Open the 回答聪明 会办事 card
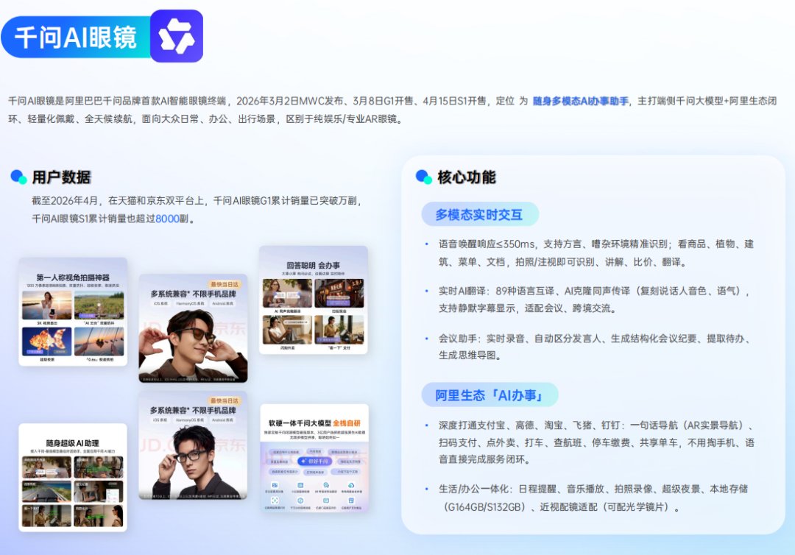This screenshot has height=555, width=795. point(314,300)
